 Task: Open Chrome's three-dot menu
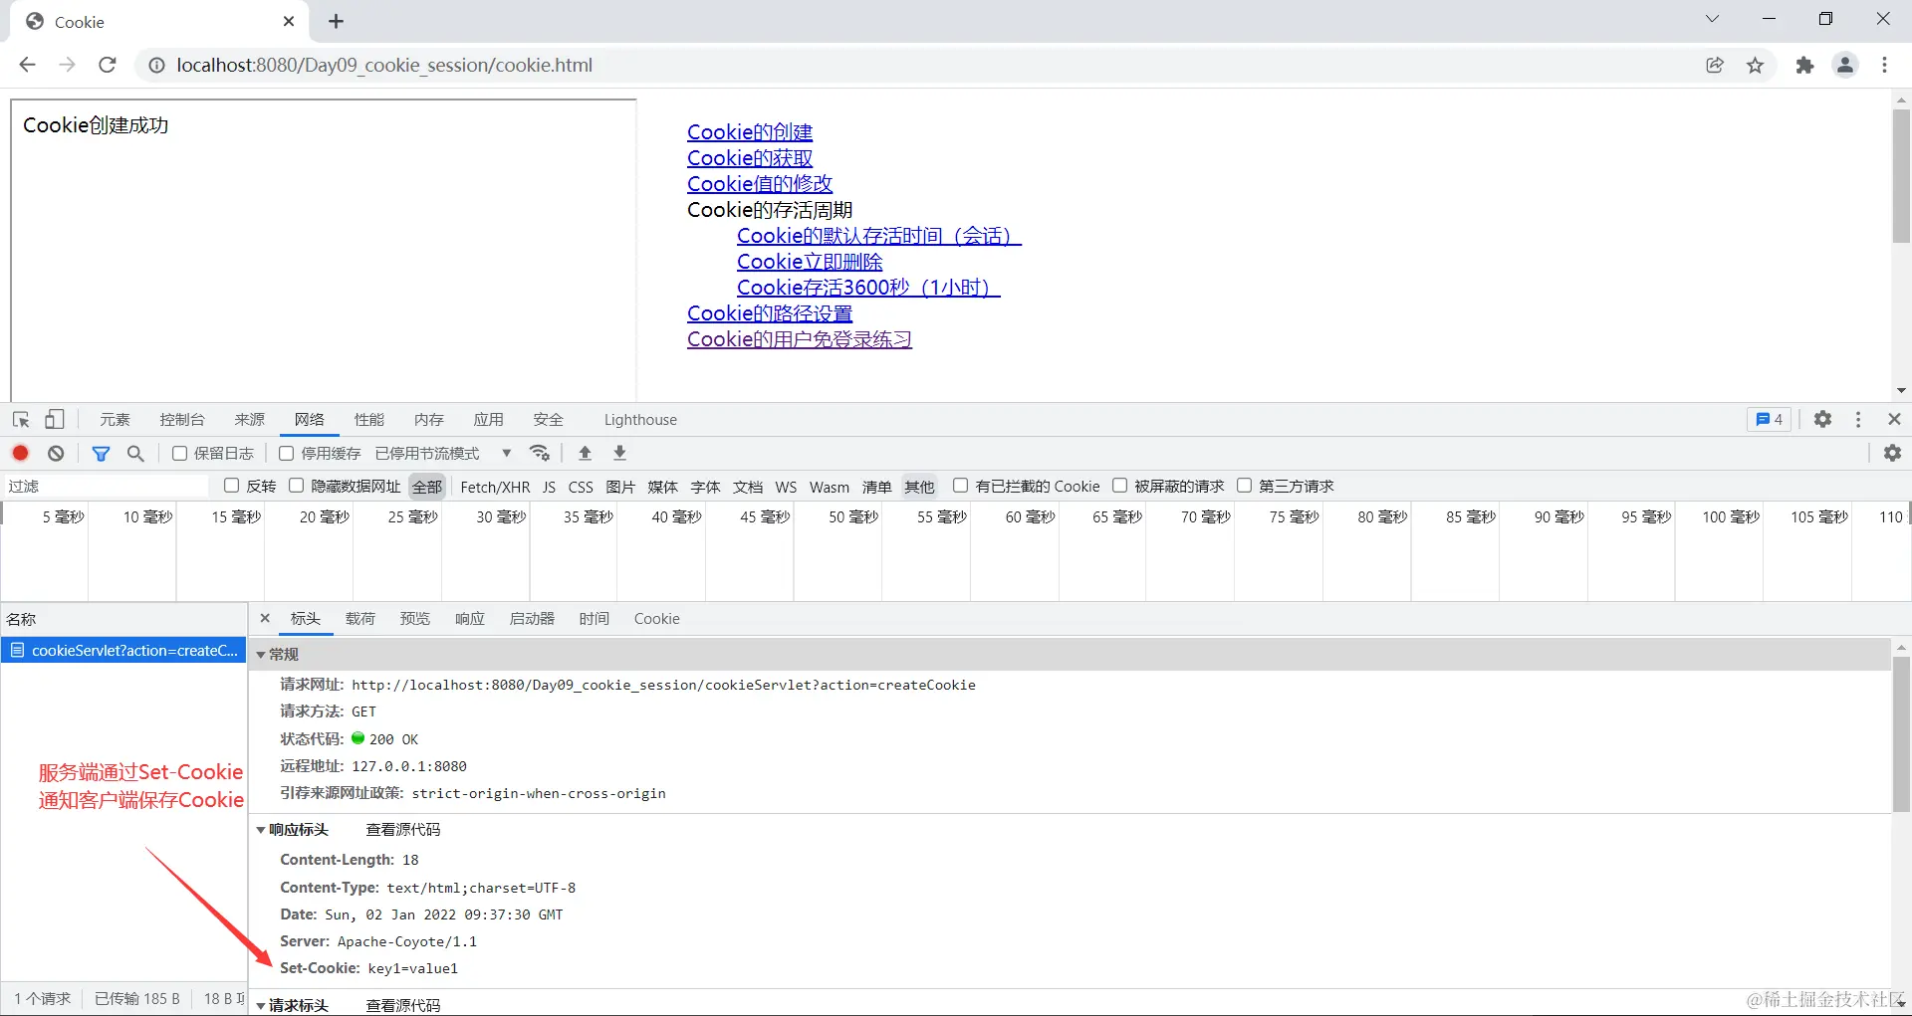[x=1884, y=65]
